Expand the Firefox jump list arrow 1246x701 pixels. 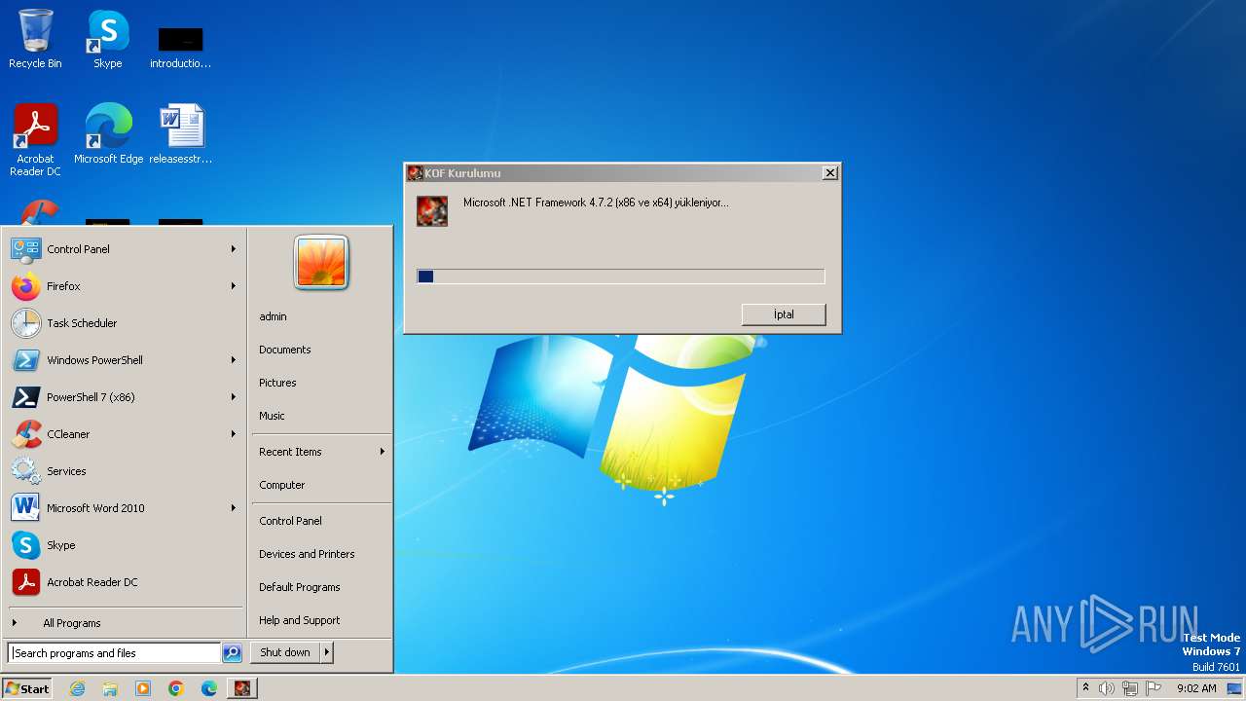234,286
